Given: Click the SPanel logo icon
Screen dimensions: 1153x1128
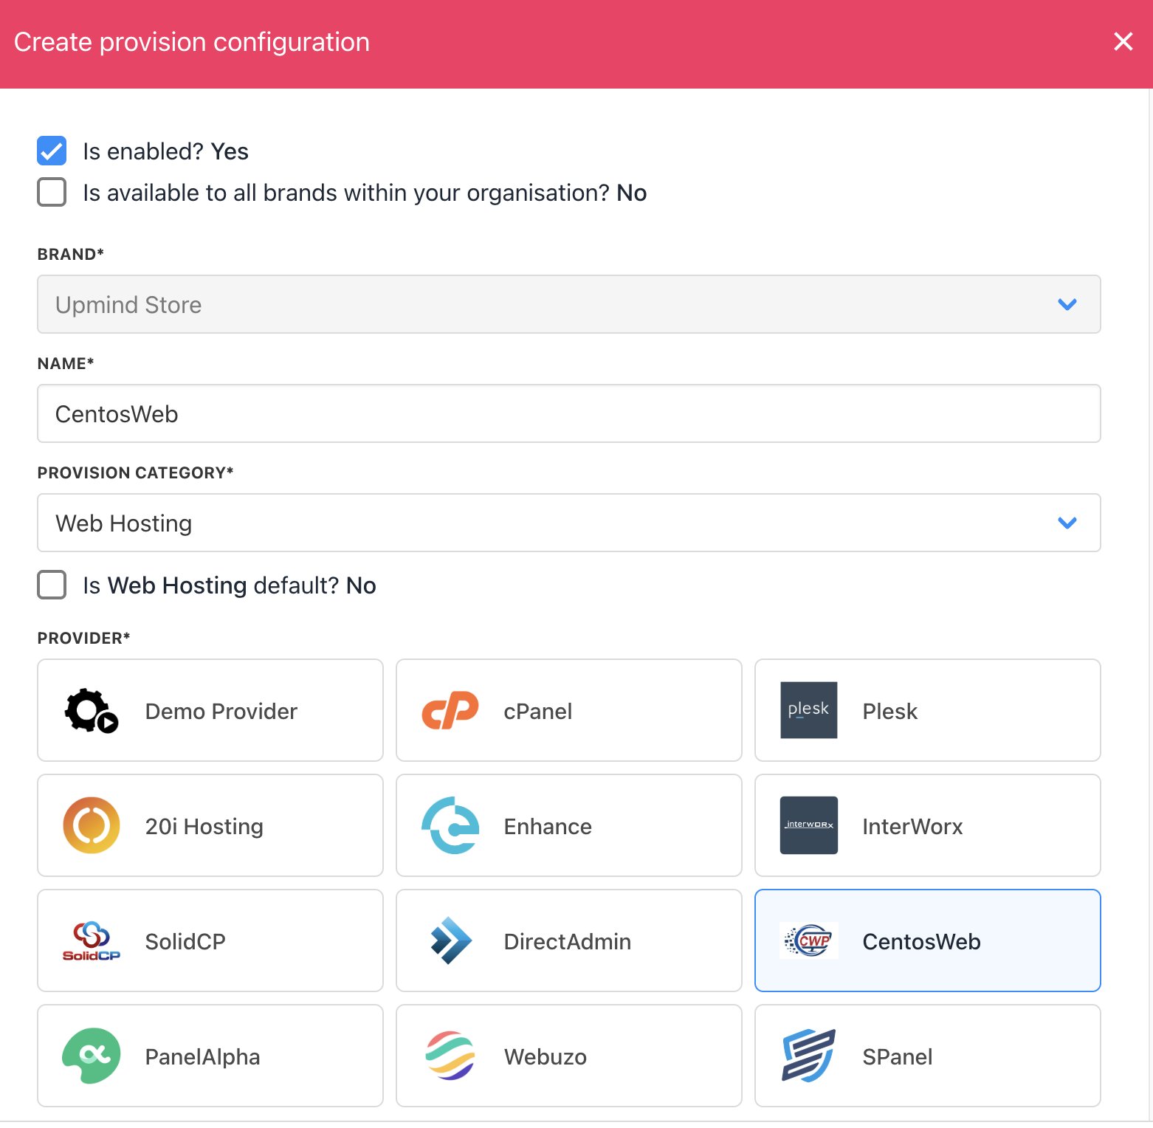Looking at the screenshot, I should [x=809, y=1056].
